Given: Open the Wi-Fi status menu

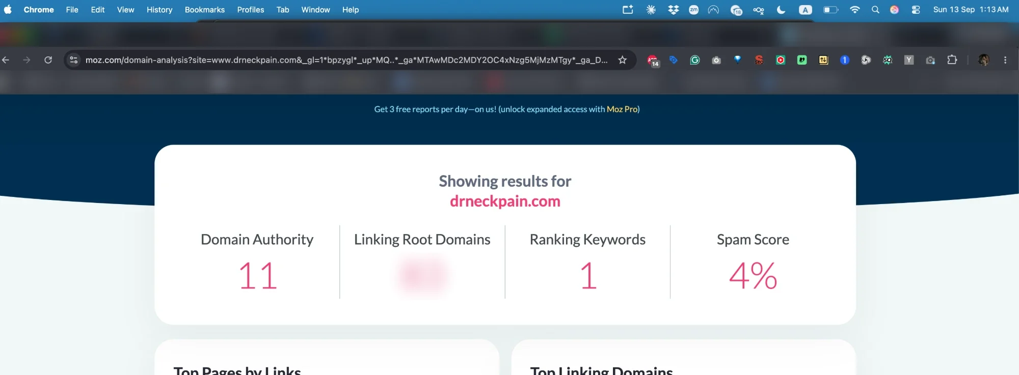Looking at the screenshot, I should [855, 10].
